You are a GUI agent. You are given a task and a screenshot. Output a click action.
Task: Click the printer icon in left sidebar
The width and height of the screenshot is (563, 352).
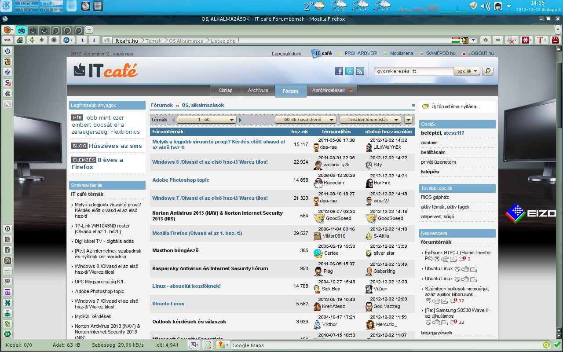click(7, 313)
